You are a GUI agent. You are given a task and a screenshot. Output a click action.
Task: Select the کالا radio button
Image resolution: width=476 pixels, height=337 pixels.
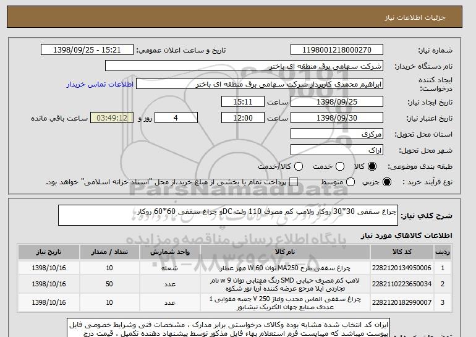click(372, 166)
